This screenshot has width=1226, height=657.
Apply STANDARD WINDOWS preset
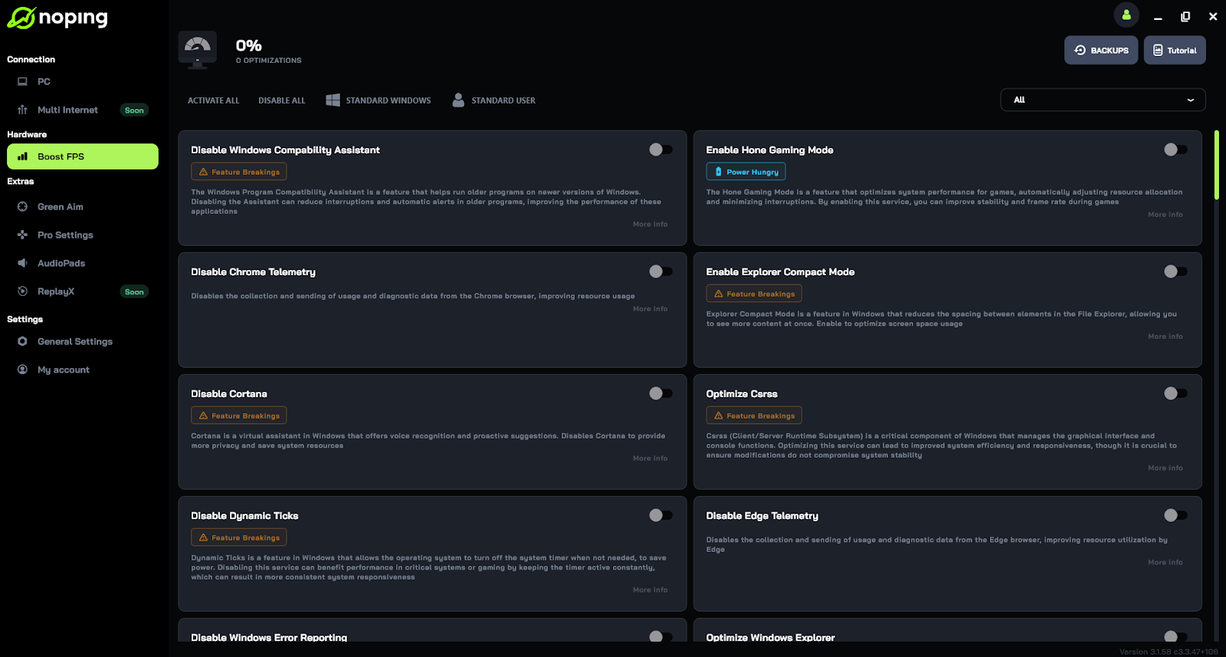click(x=379, y=100)
